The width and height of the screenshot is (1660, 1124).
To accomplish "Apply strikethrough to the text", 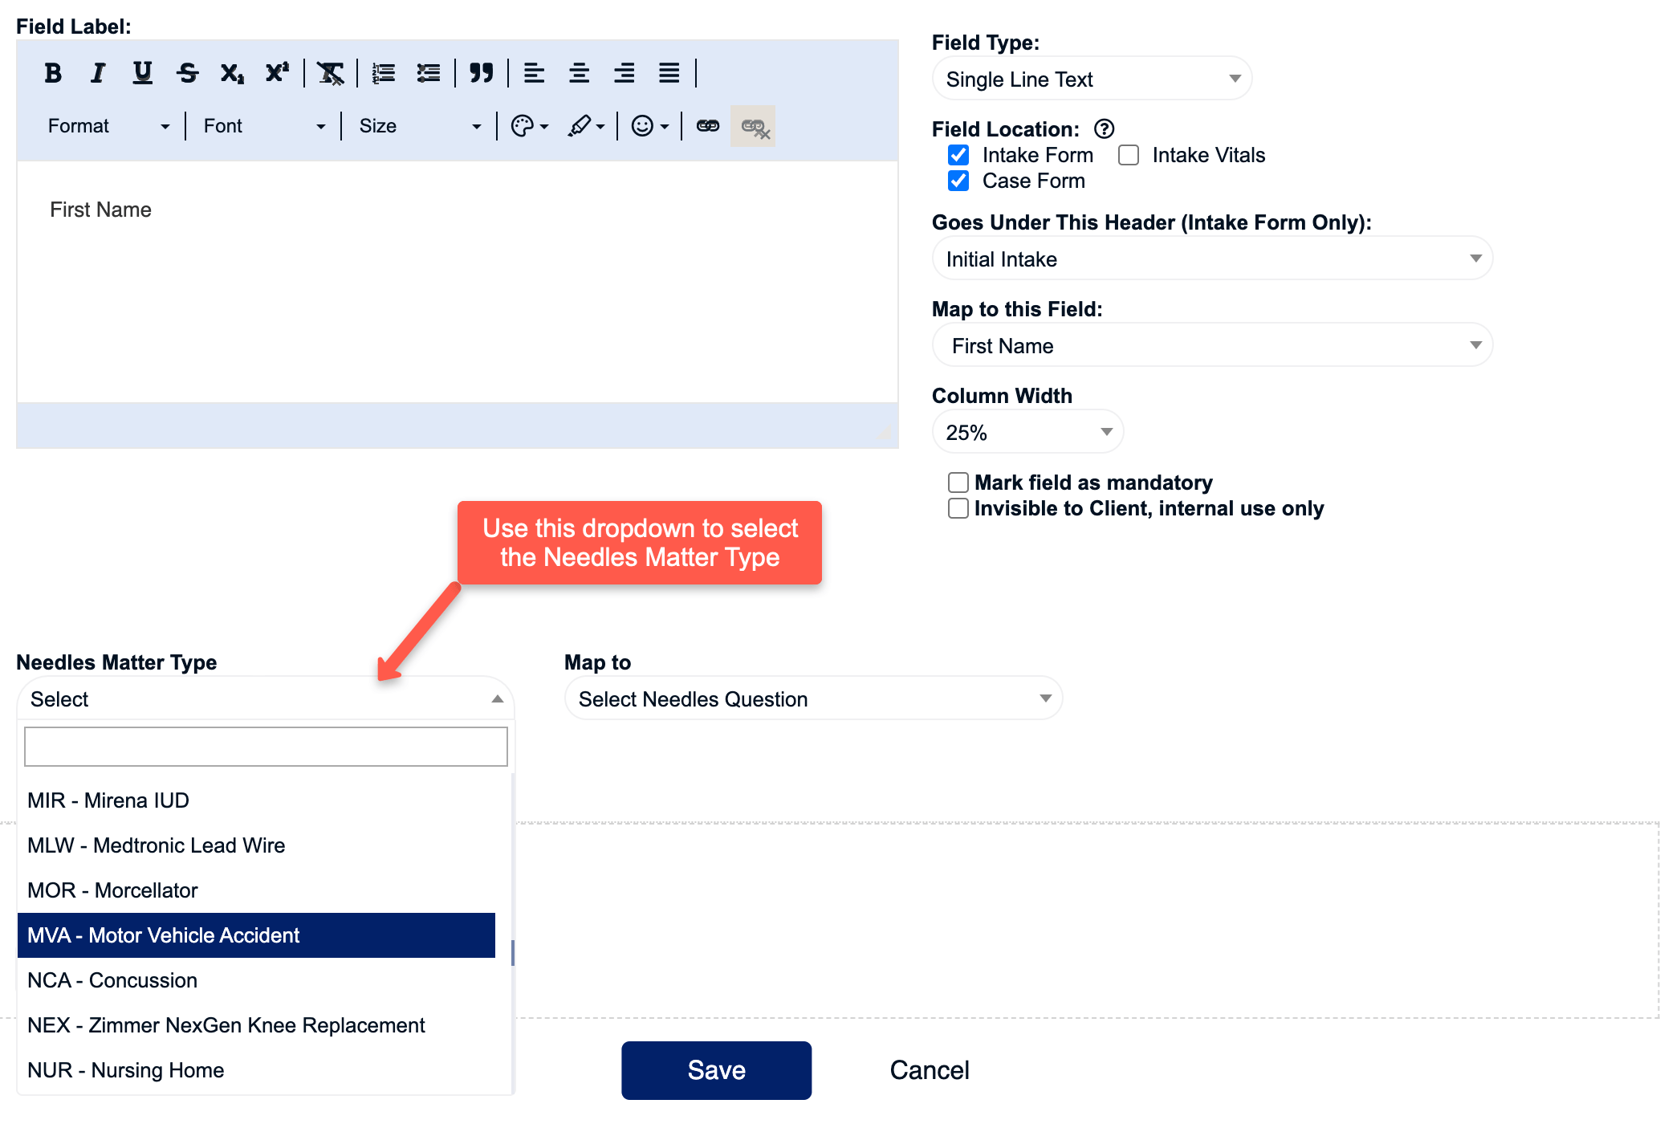I will 187,73.
